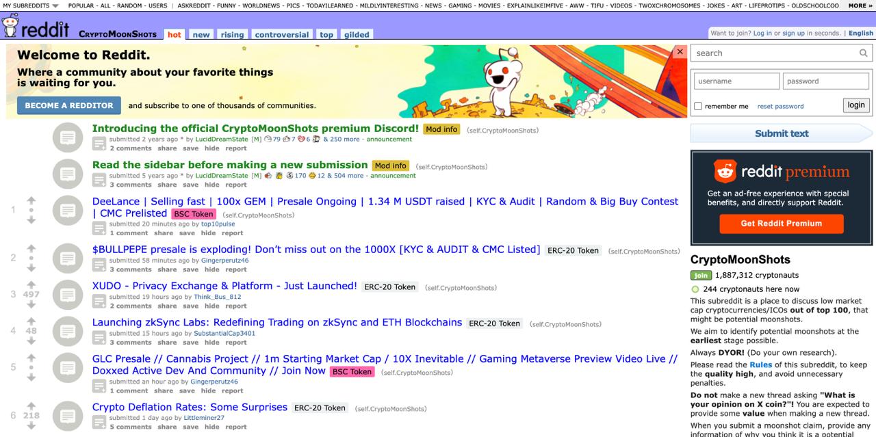Open POPULAR in the top bar
This screenshot has height=437, width=876.
click(x=81, y=5)
